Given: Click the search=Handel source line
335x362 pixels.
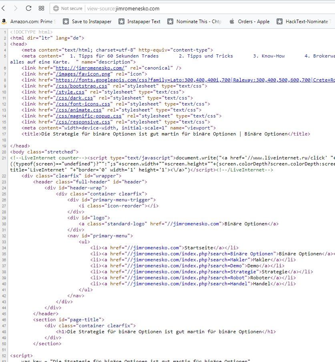Looking at the screenshot, I should pyautogui.click(x=193, y=284).
